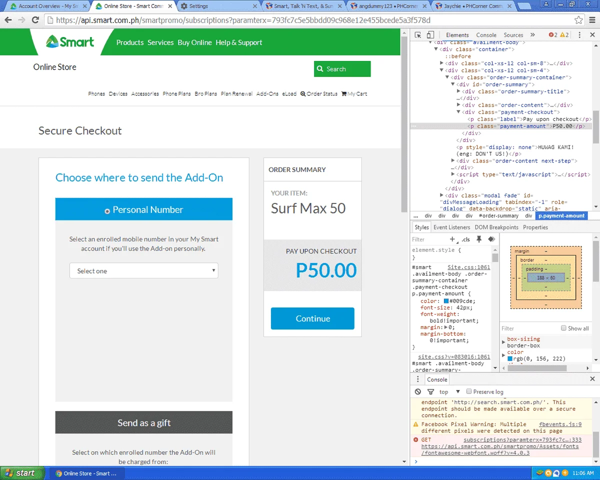
Task: Open the DOM Breakpoints tab
Action: pyautogui.click(x=496, y=227)
